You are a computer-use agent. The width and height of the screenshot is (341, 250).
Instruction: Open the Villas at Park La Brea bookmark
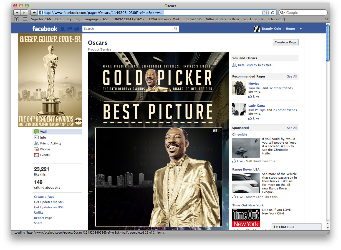click(223, 19)
